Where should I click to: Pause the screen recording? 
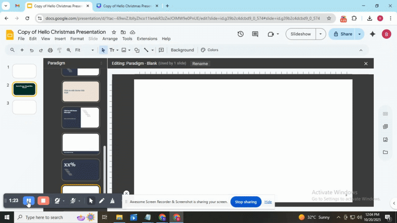[28, 201]
